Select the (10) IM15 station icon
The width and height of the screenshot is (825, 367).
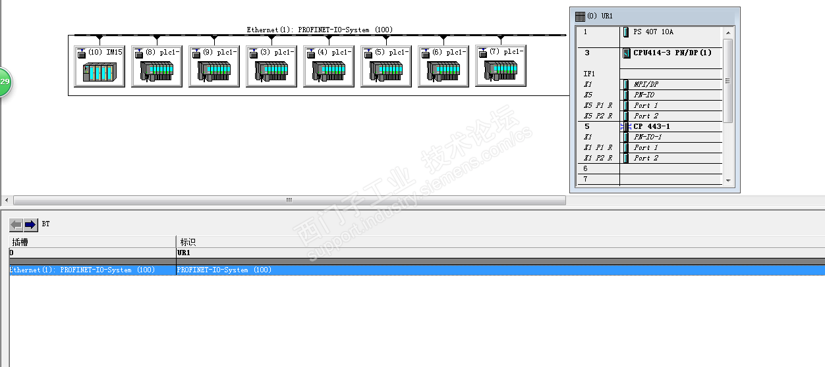tap(100, 66)
